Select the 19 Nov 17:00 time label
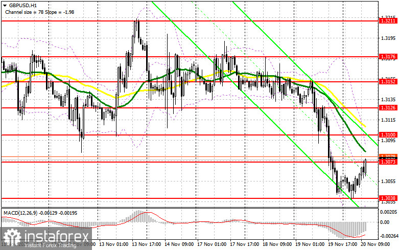This screenshot has width=399, height=250. [x=342, y=244]
